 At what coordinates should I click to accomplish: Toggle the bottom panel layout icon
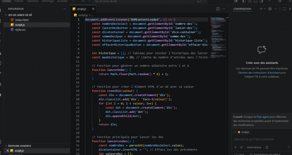click(x=255, y=1)
